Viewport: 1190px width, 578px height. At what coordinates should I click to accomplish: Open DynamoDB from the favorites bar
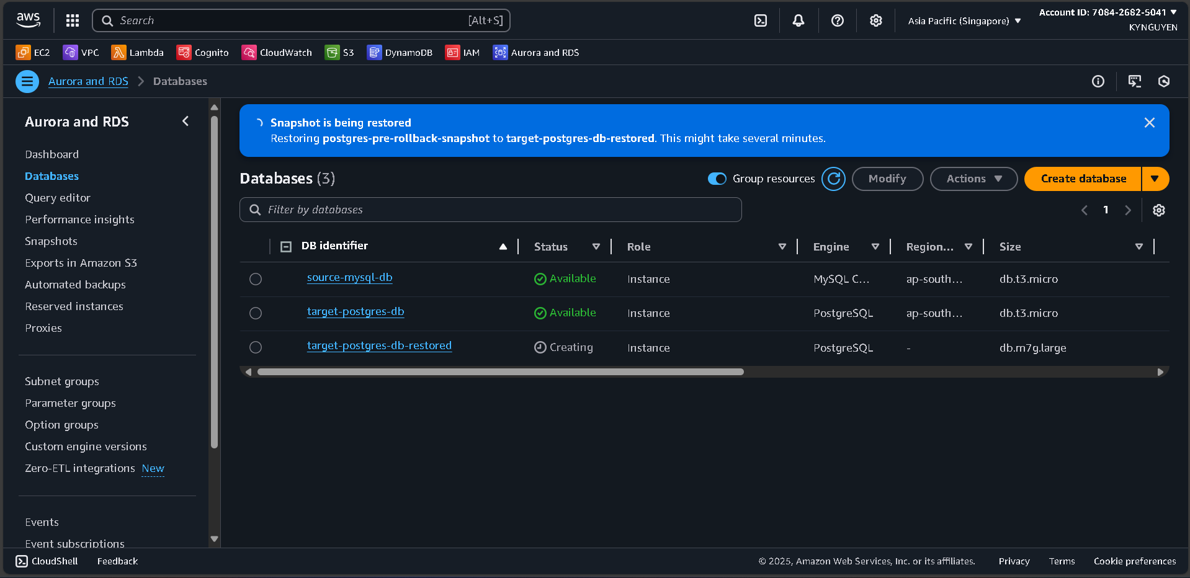pyautogui.click(x=400, y=52)
